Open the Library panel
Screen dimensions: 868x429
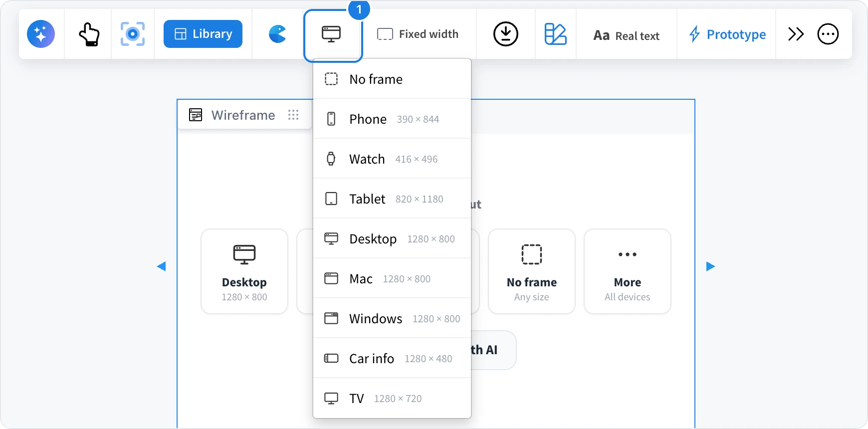pos(203,34)
